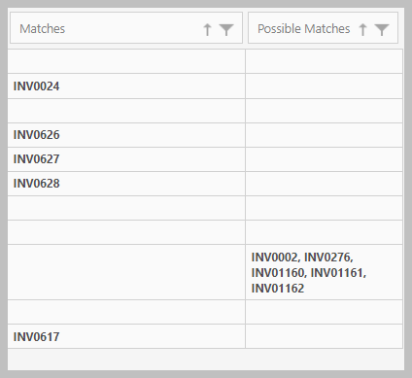
Task: Select the INV0024 match cell
Action: click(x=126, y=86)
